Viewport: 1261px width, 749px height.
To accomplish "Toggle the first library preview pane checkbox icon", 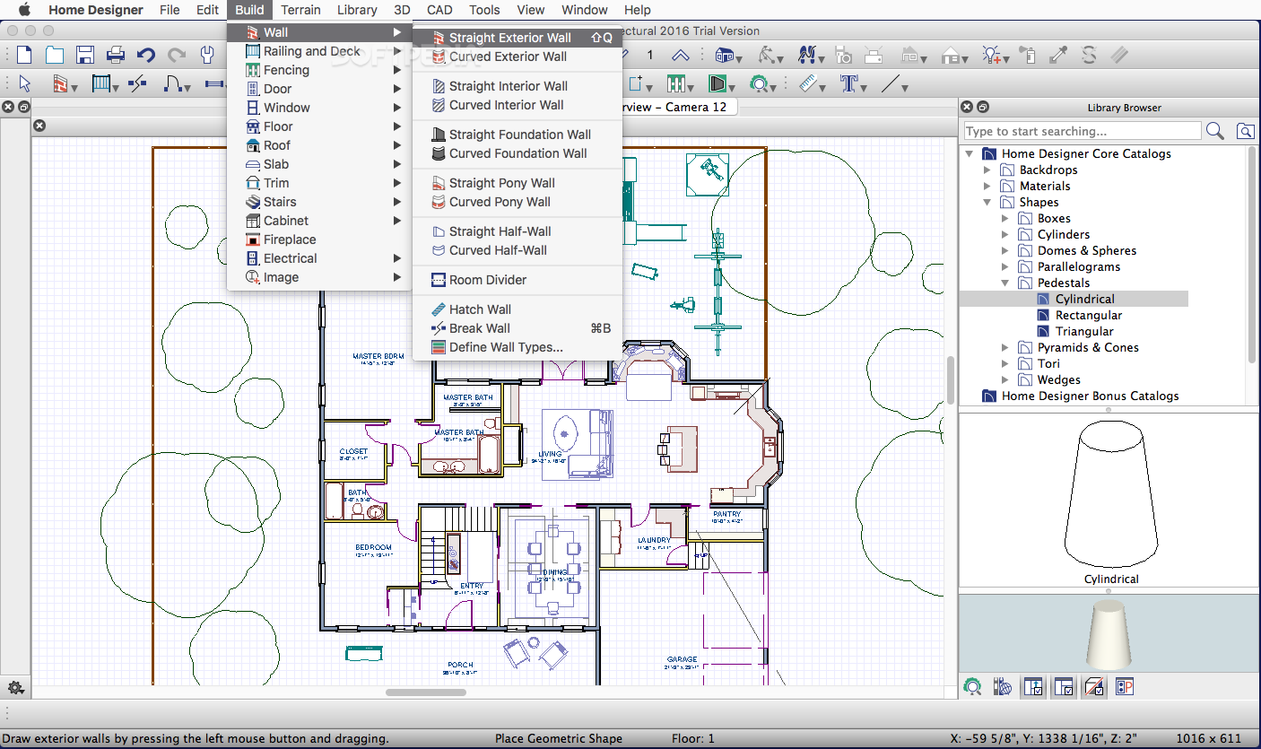I will (x=1033, y=687).
